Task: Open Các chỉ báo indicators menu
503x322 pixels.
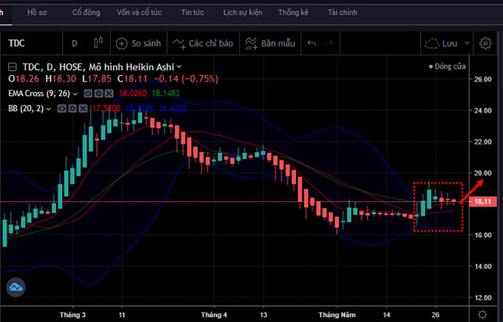Action: click(201, 44)
